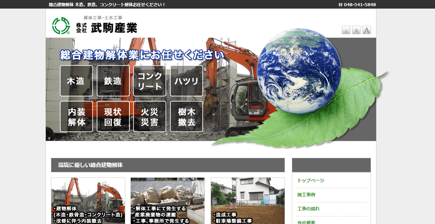435x224 pixels.
Task: Select the 現状回復 (restoration) panel
Action: (x=113, y=116)
